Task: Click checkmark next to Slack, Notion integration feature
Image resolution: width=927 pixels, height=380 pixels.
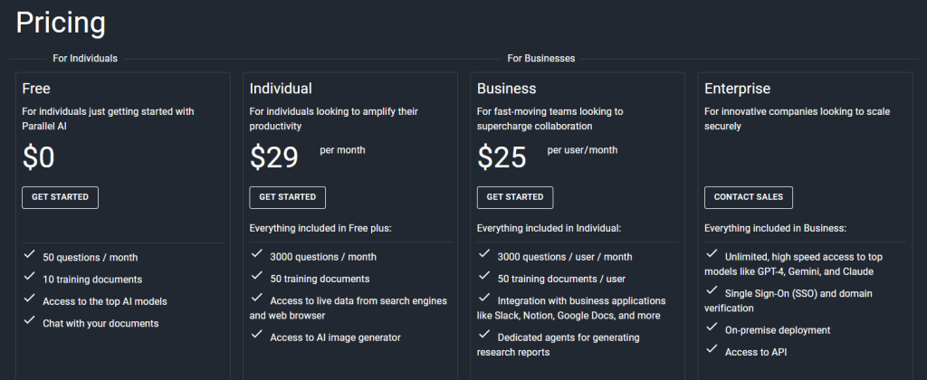Action: point(484,299)
